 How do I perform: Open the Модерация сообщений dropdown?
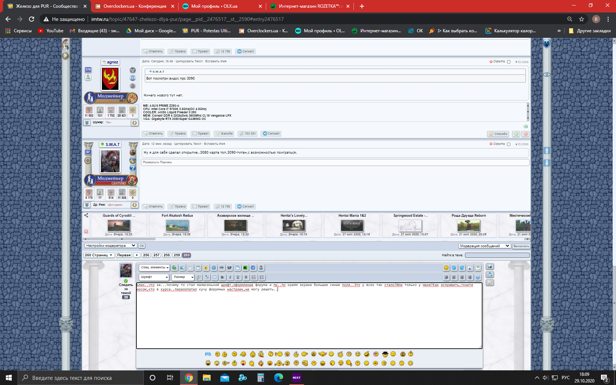pos(484,246)
